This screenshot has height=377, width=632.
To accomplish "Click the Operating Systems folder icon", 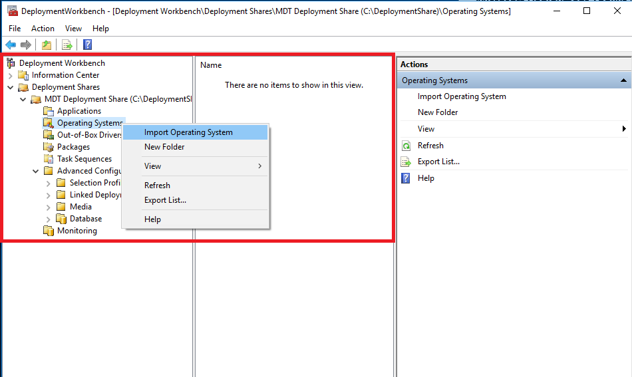I will click(x=49, y=123).
